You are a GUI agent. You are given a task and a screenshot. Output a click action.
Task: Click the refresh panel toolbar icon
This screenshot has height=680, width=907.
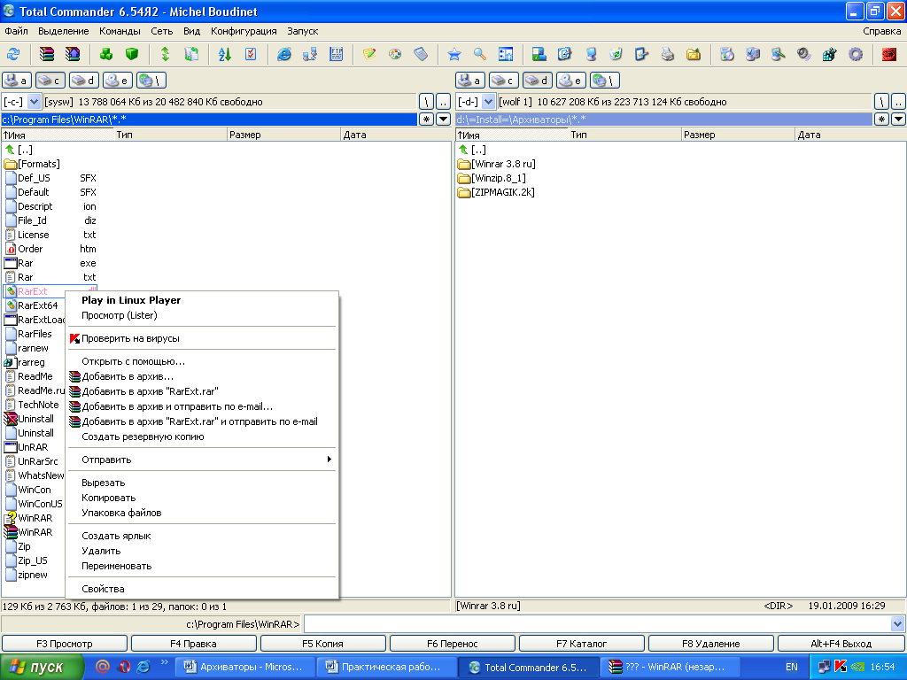pos(13,54)
